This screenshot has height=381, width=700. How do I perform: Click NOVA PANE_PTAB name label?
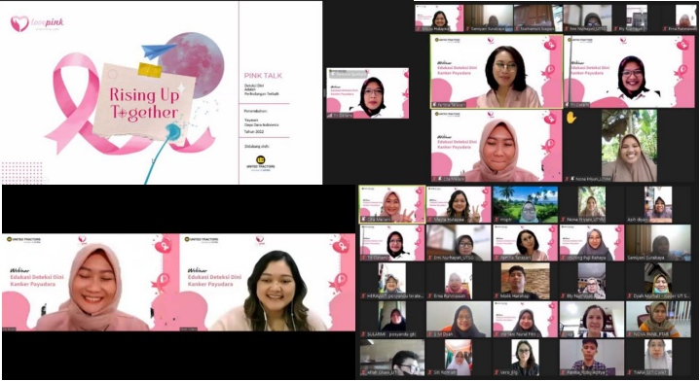pos(650,333)
